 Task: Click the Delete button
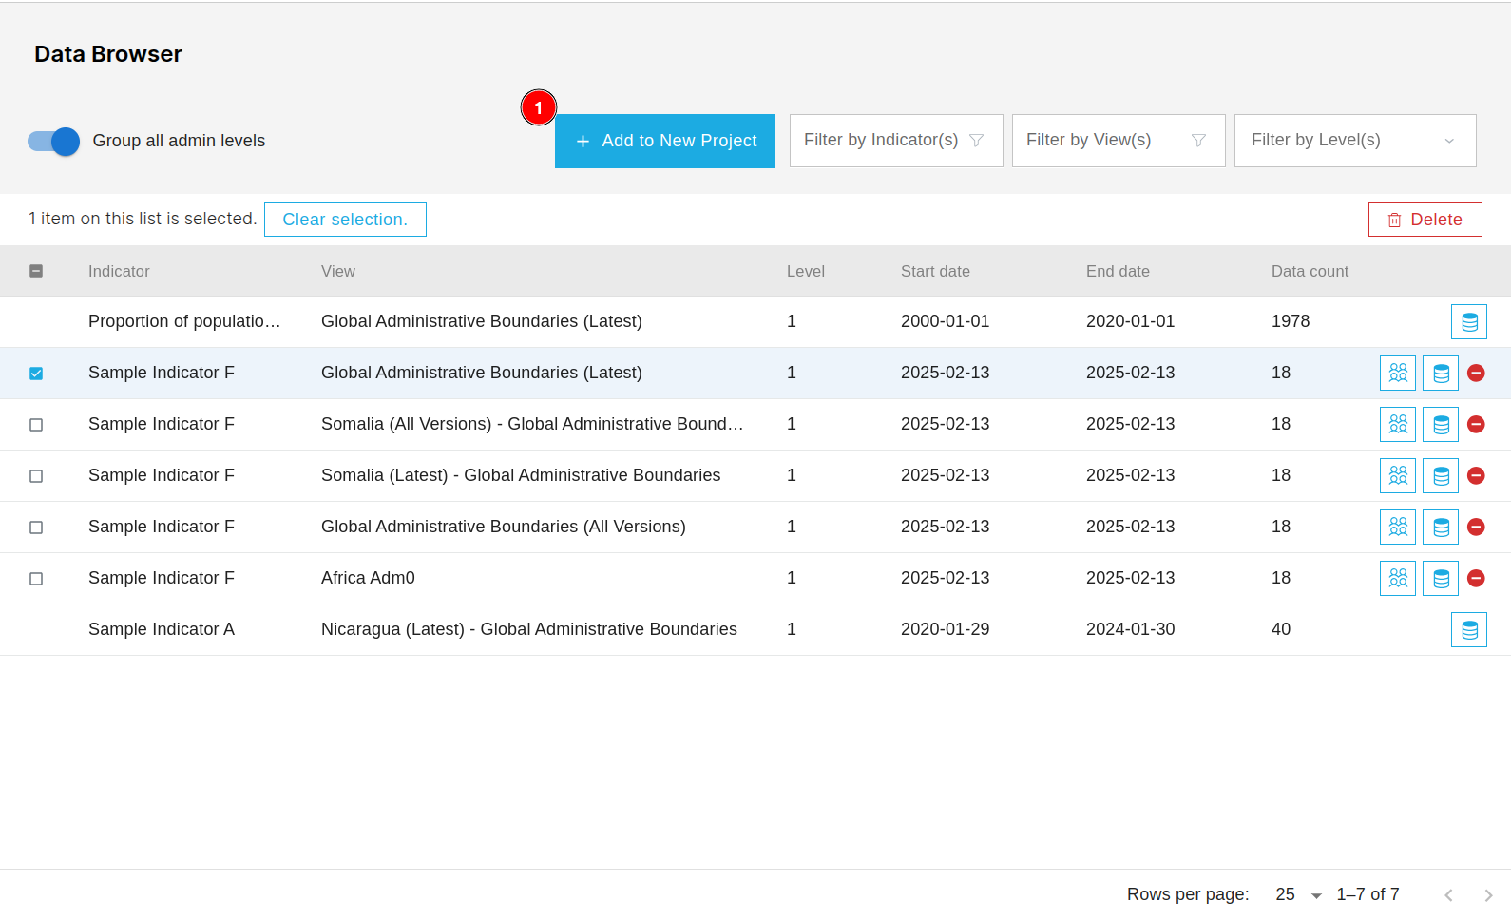[1425, 220]
